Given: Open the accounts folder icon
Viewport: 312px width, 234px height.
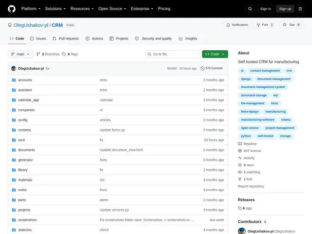Looking at the screenshot, I should [14, 80].
